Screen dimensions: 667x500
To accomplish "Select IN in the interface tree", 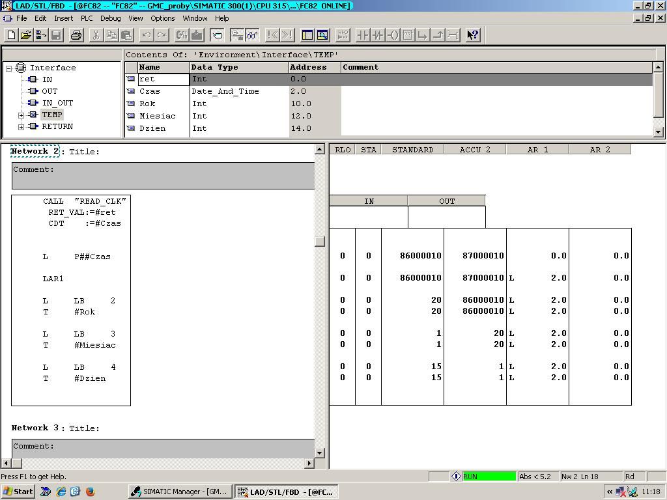I will [x=47, y=79].
